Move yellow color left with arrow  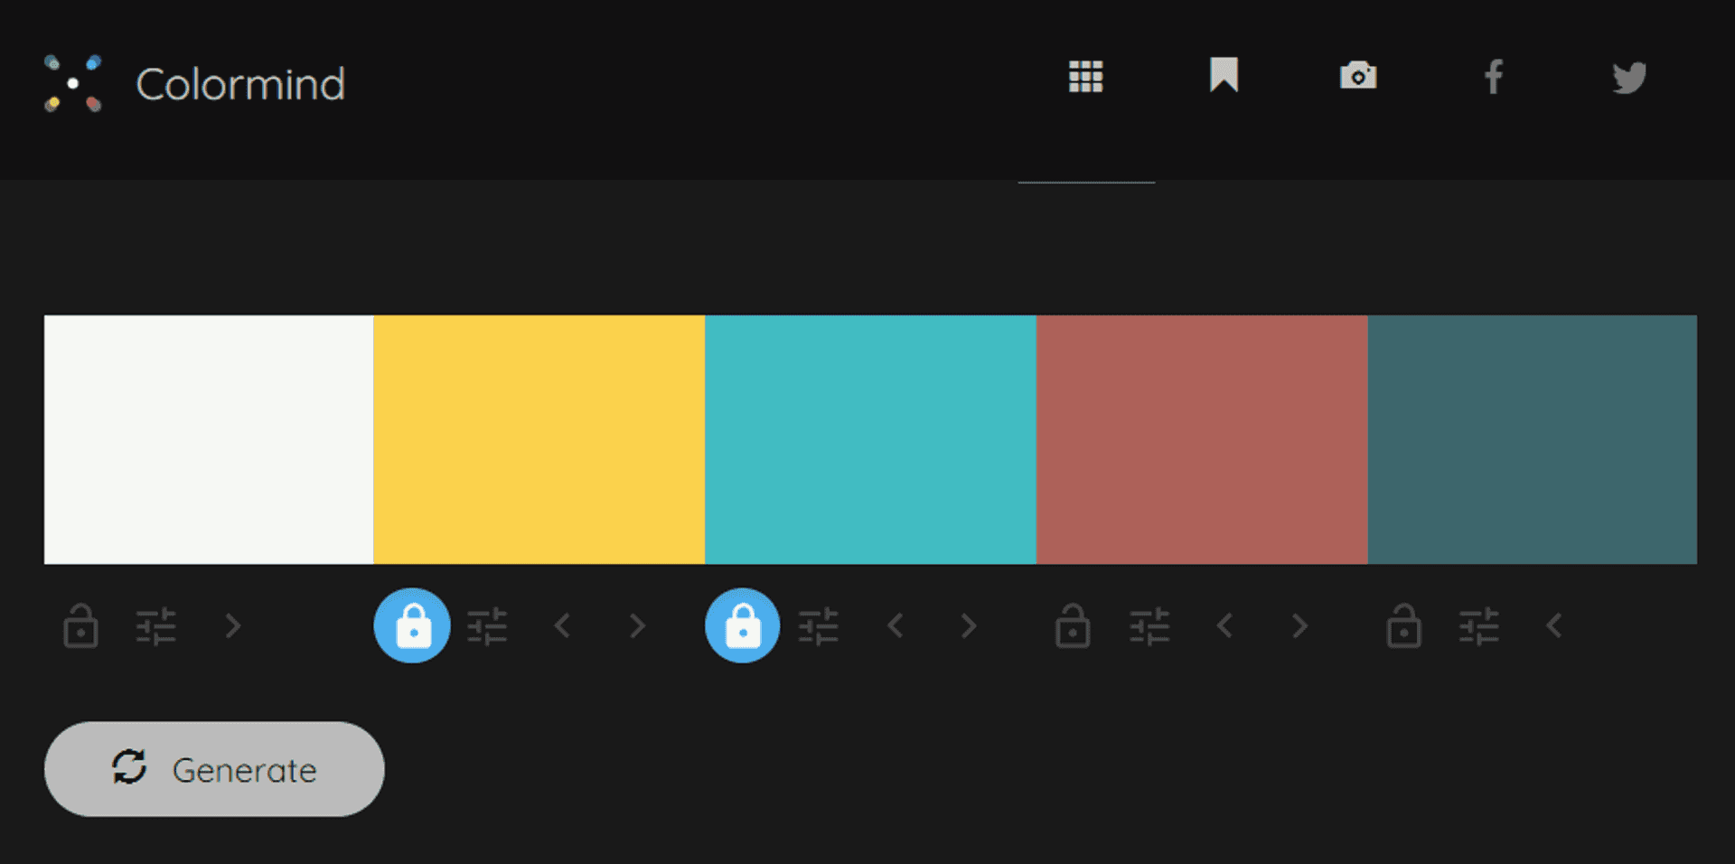(562, 625)
